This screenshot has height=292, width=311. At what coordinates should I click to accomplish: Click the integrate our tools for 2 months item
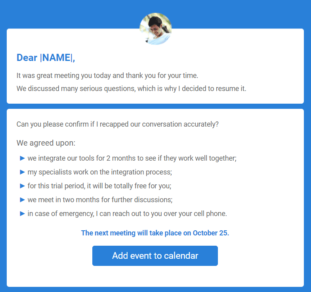(132, 158)
